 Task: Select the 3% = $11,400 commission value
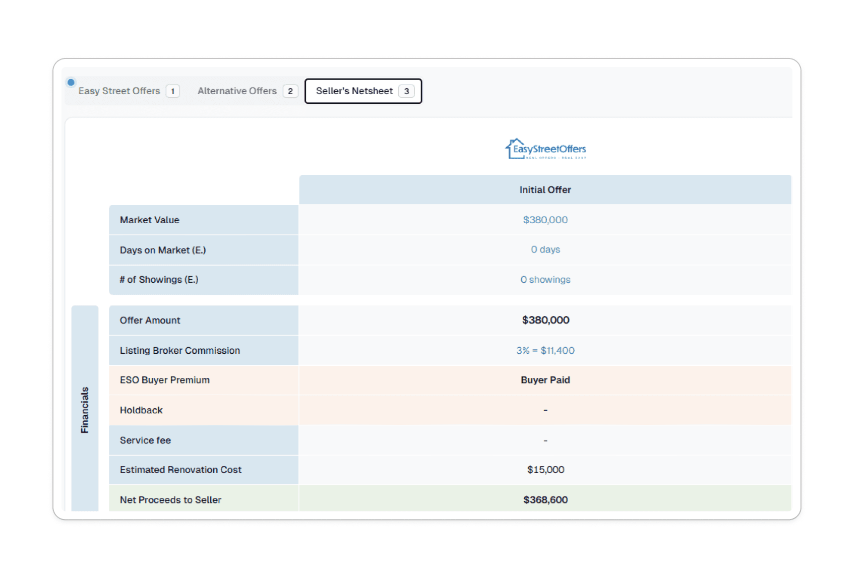(545, 350)
